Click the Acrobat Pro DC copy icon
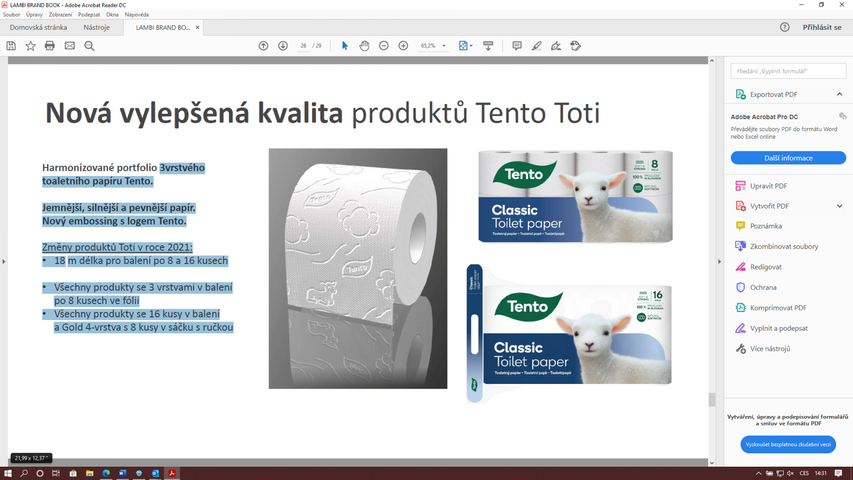This screenshot has height=480, width=853. click(x=842, y=116)
